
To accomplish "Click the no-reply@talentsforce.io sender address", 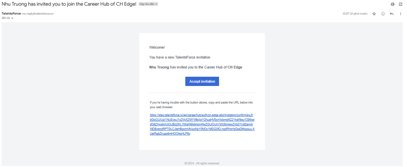I will click(x=38, y=14).
